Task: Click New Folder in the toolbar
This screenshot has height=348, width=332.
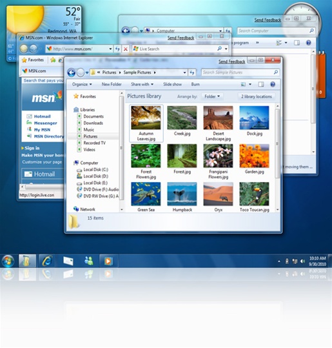Action: (x=112, y=85)
